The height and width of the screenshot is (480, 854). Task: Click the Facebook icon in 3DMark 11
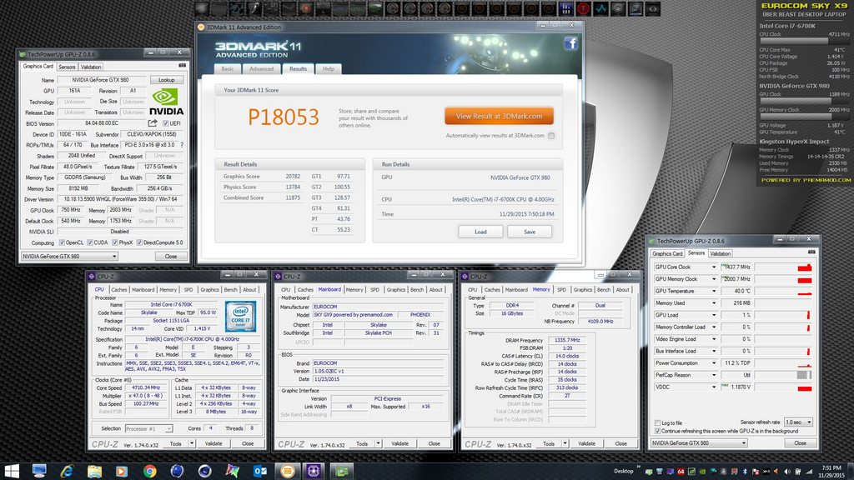(x=570, y=43)
